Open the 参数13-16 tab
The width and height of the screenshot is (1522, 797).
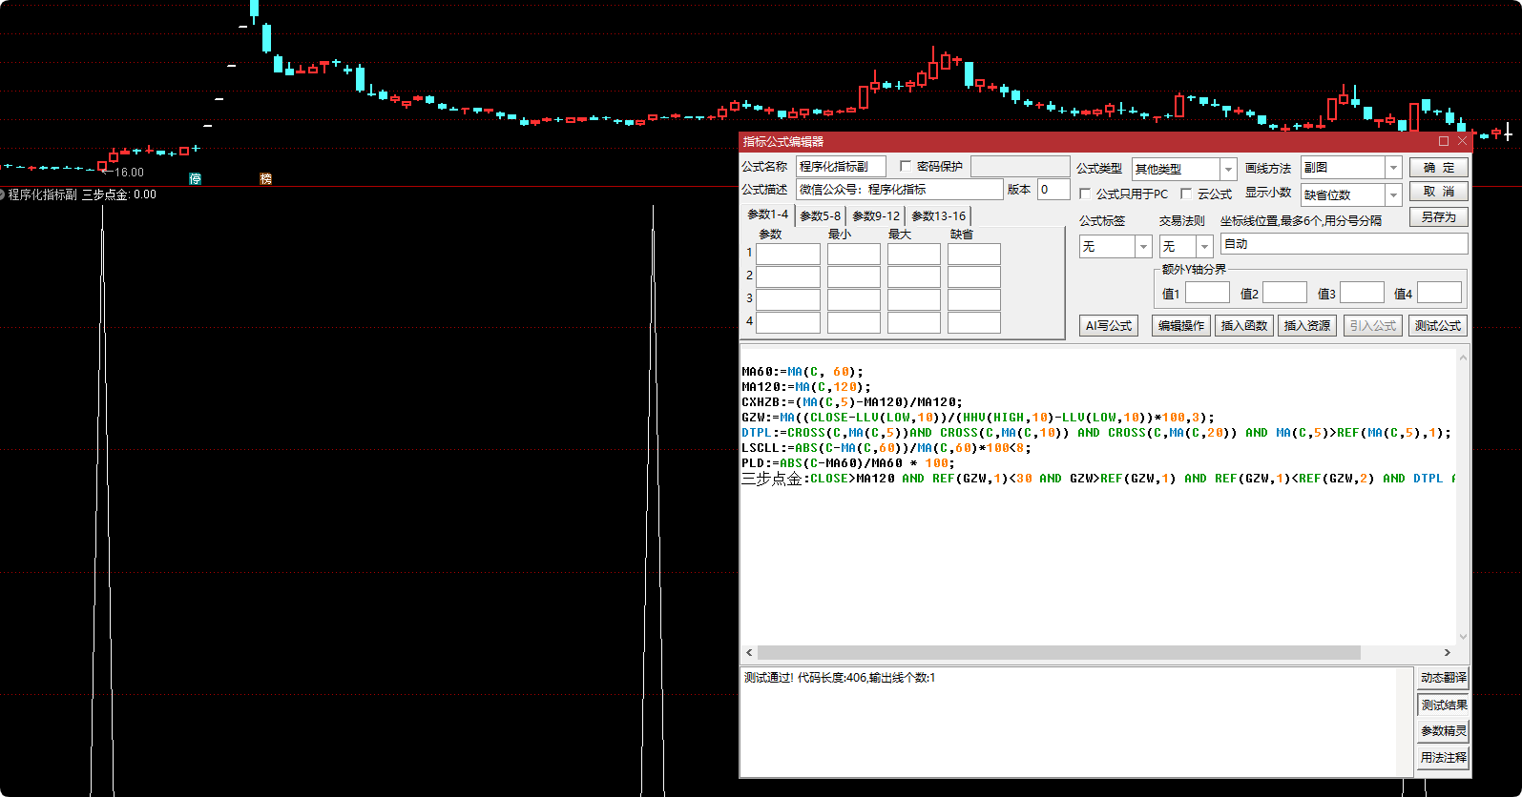(938, 216)
